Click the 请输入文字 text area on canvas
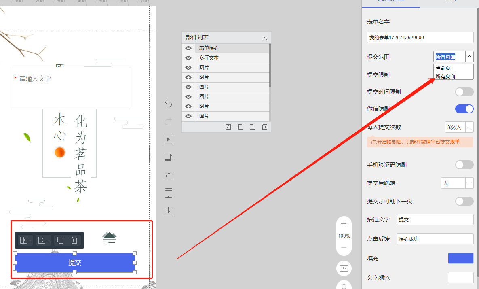Viewport: 479px width, 289px height. point(70,88)
